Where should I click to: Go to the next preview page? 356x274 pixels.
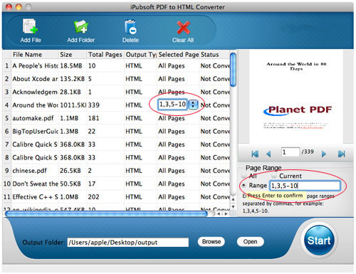click(324, 154)
